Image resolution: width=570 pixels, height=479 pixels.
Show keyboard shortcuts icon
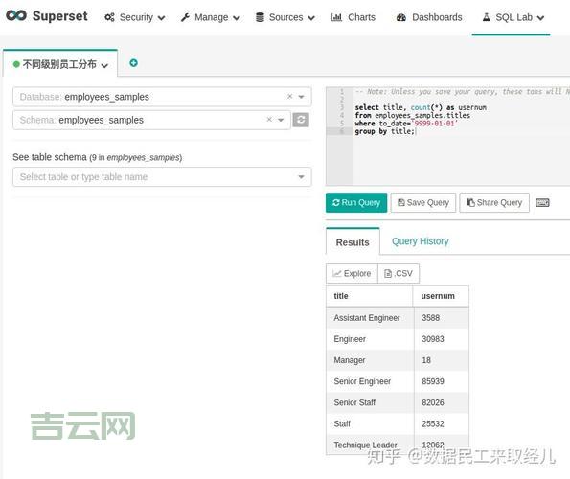542,202
